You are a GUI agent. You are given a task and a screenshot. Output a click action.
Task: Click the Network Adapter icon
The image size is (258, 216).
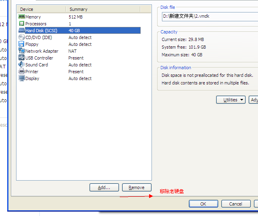click(x=22, y=51)
